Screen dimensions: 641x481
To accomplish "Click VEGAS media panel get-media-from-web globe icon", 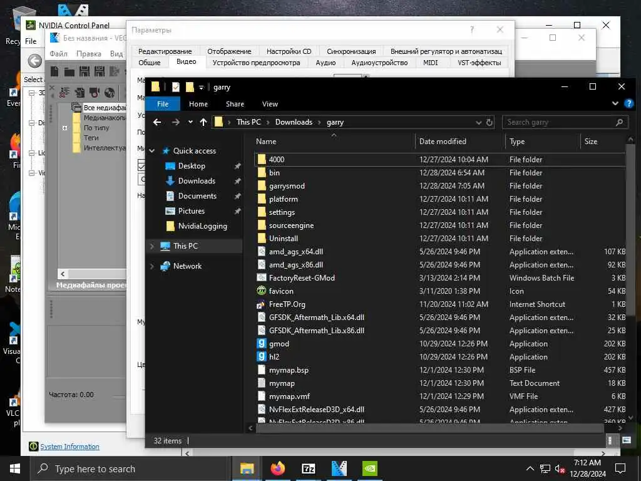I will pos(109,93).
